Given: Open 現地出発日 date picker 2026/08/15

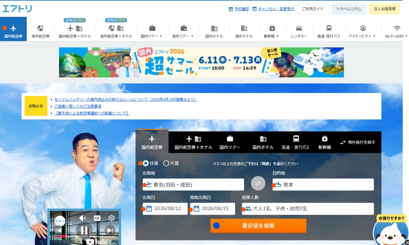Looking at the screenshot, I should pos(212,208).
